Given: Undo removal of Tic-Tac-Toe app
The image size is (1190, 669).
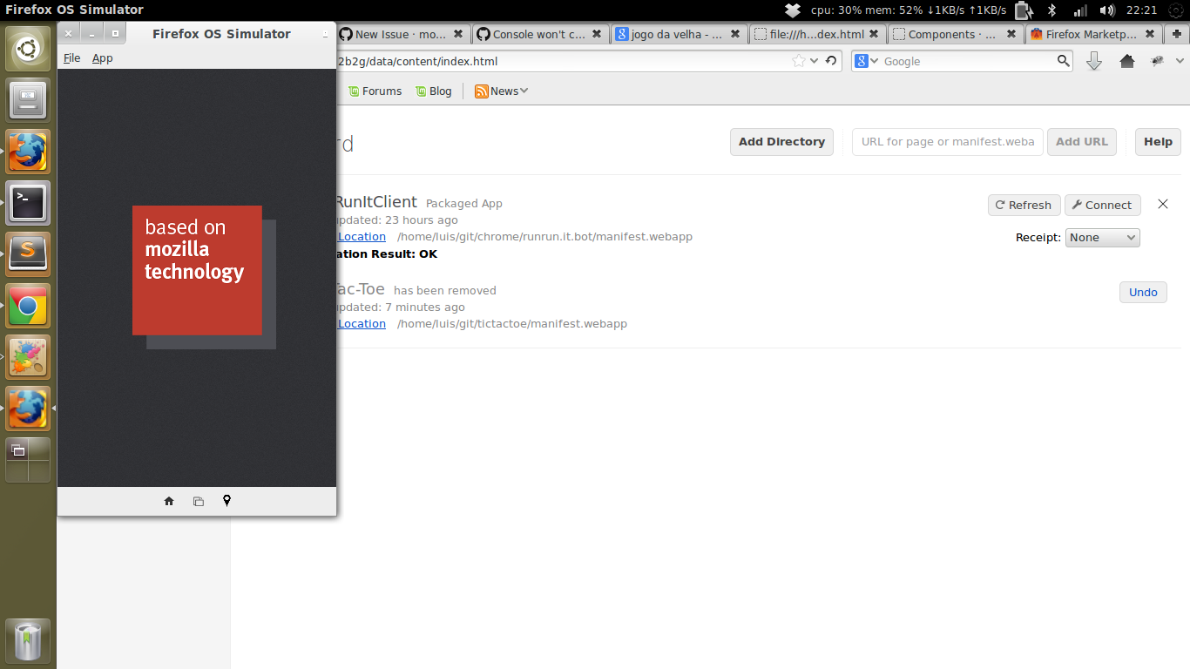Looking at the screenshot, I should 1143,292.
